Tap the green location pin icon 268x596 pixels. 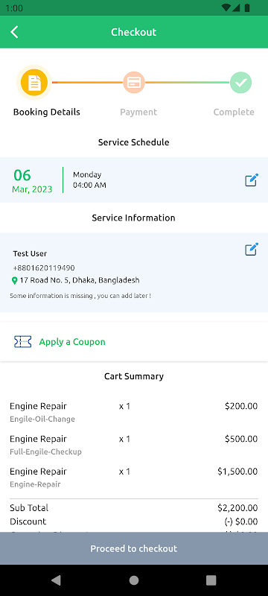14,281
